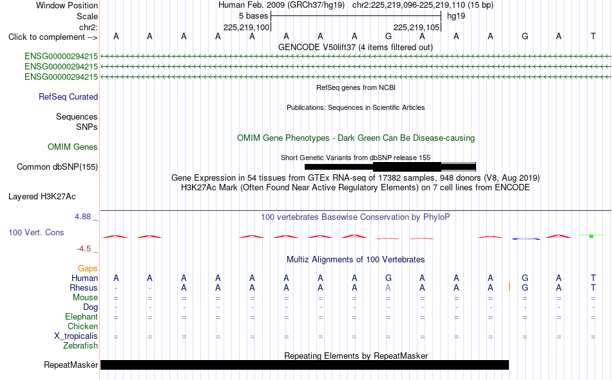Image resolution: width=612 pixels, height=380 pixels.
Task: Click the orange Gaps label
Action: pyautogui.click(x=88, y=268)
